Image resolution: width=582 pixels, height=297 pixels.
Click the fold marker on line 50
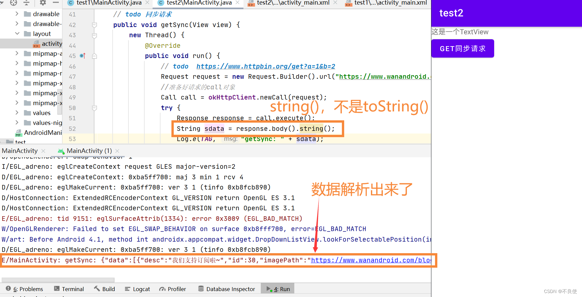(x=94, y=108)
